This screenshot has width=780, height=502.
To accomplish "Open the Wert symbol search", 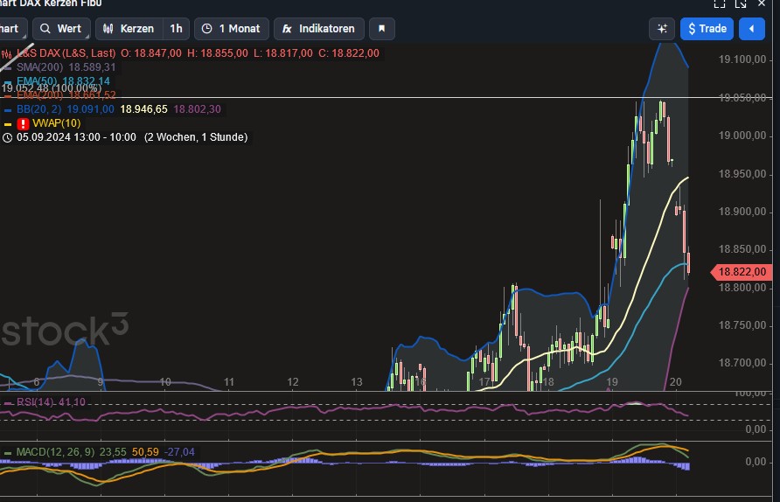I will pyautogui.click(x=60, y=29).
